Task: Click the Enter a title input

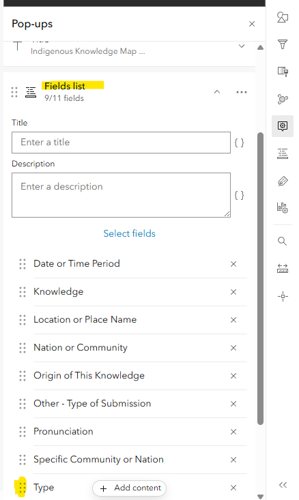Action: coord(121,143)
